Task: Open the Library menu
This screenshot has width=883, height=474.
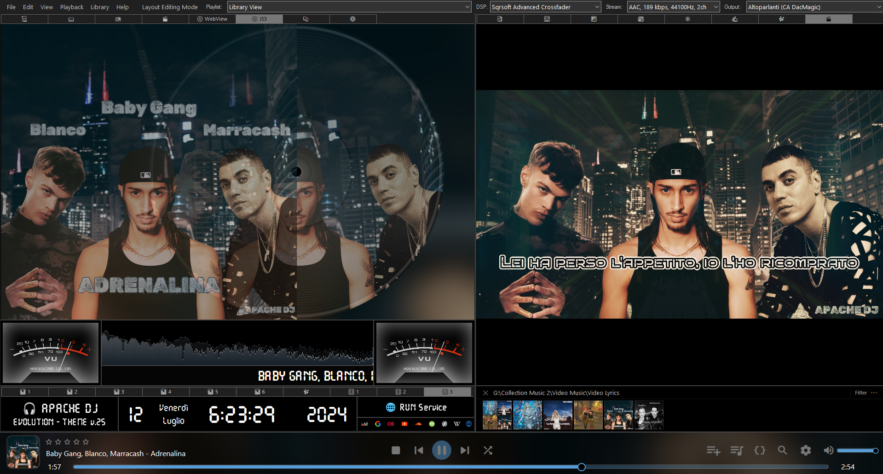Action: click(100, 7)
